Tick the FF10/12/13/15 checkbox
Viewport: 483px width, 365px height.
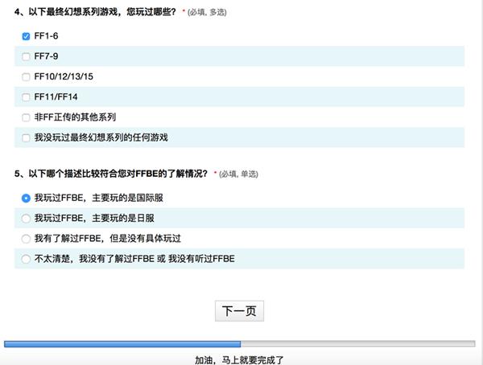27,77
